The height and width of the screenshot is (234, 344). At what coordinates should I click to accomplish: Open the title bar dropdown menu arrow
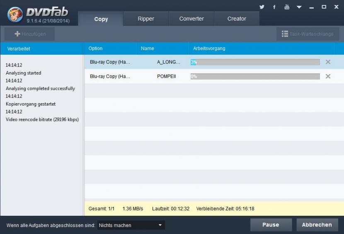click(x=299, y=7)
